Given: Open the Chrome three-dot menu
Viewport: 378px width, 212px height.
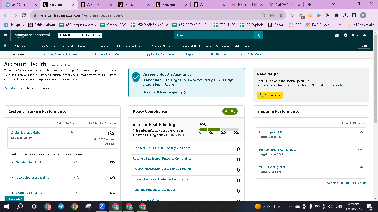Looking at the screenshot, I should (x=372, y=15).
